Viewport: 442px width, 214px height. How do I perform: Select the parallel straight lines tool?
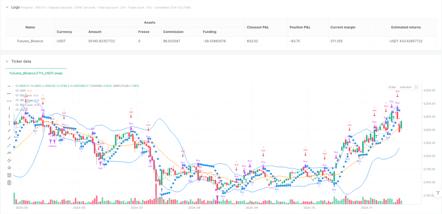click(9, 168)
